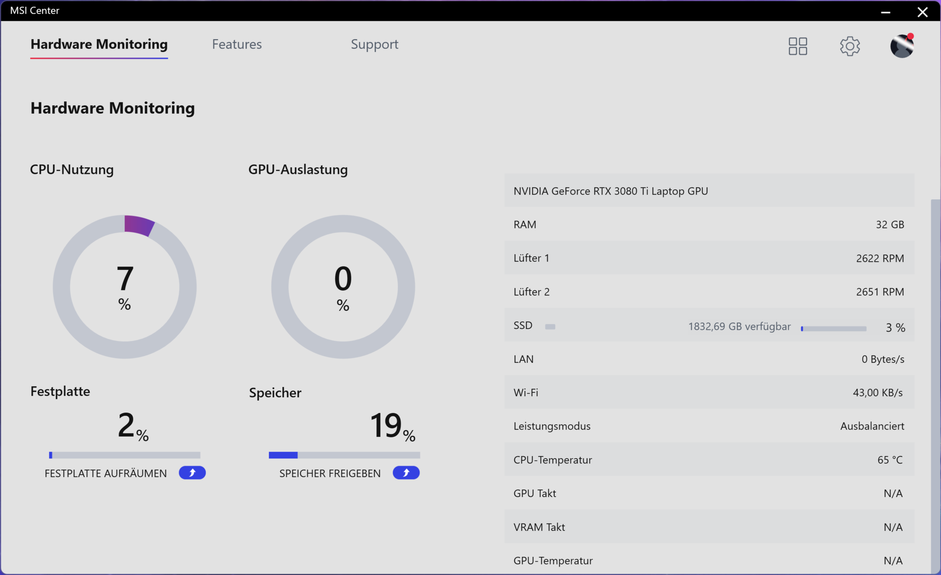Viewport: 941px width, 575px height.
Task: Select the Hardware Monitoring tab
Action: pyautogui.click(x=99, y=44)
